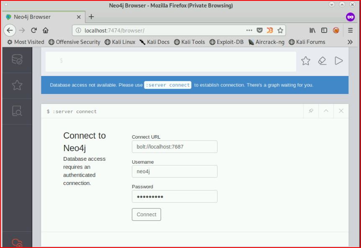The width and height of the screenshot is (361, 248).
Task: Click the Connect button
Action: [x=146, y=215]
